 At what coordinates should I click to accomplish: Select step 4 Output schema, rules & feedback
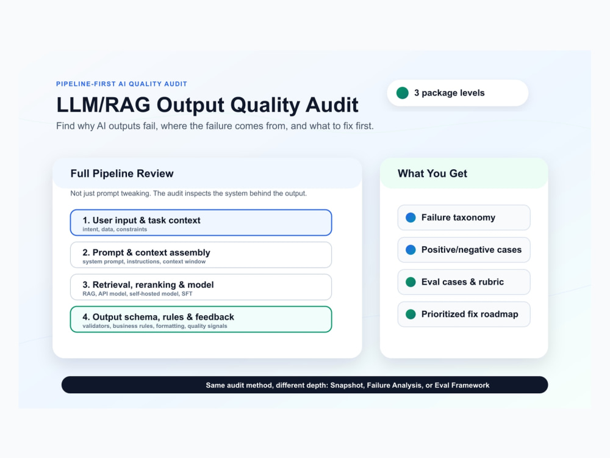pos(201,319)
